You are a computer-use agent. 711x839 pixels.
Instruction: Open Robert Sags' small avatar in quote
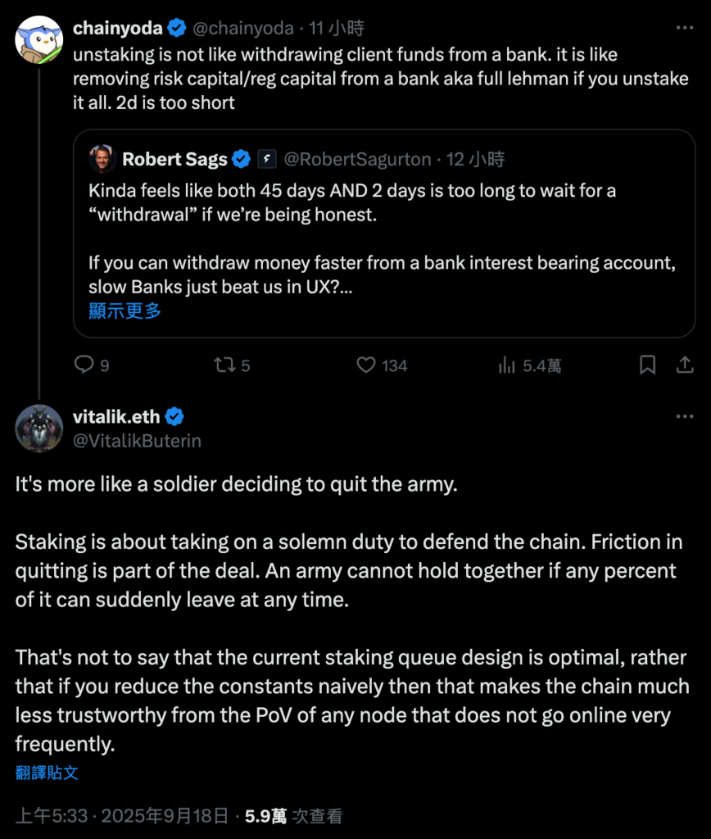pos(102,158)
